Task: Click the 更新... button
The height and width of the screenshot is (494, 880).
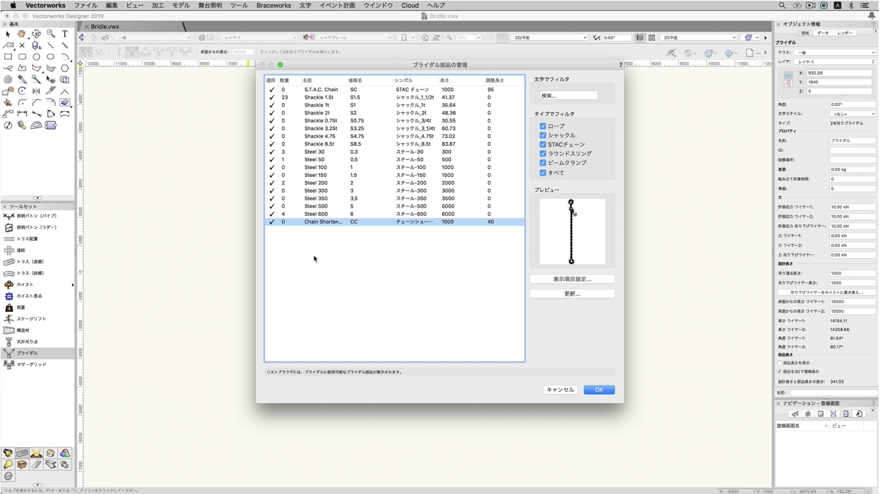Action: [x=572, y=294]
